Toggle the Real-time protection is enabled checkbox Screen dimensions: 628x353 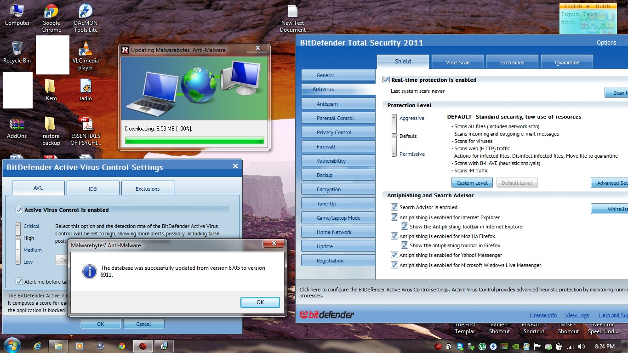coord(386,80)
